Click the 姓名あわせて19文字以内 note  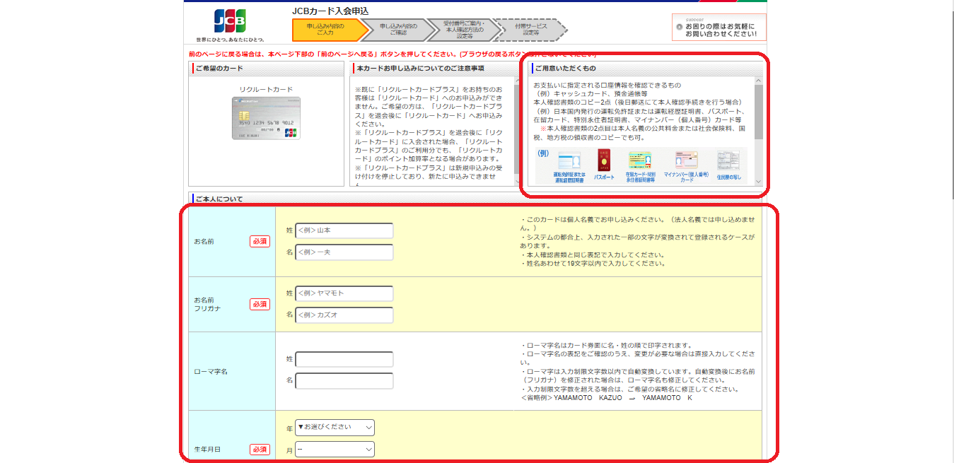pos(593,264)
